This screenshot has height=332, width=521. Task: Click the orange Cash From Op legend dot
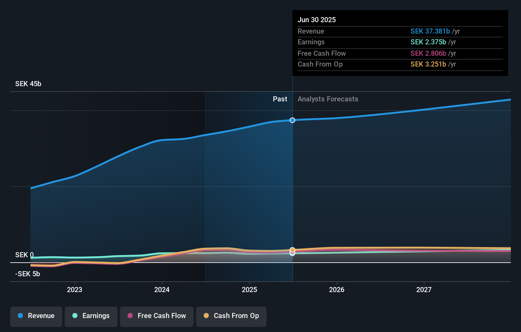click(x=206, y=316)
